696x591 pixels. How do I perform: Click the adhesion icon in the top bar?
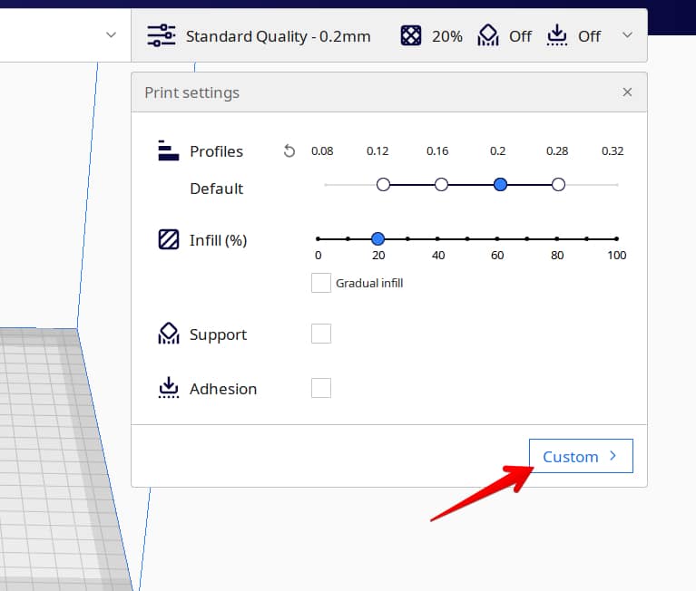pyautogui.click(x=556, y=35)
